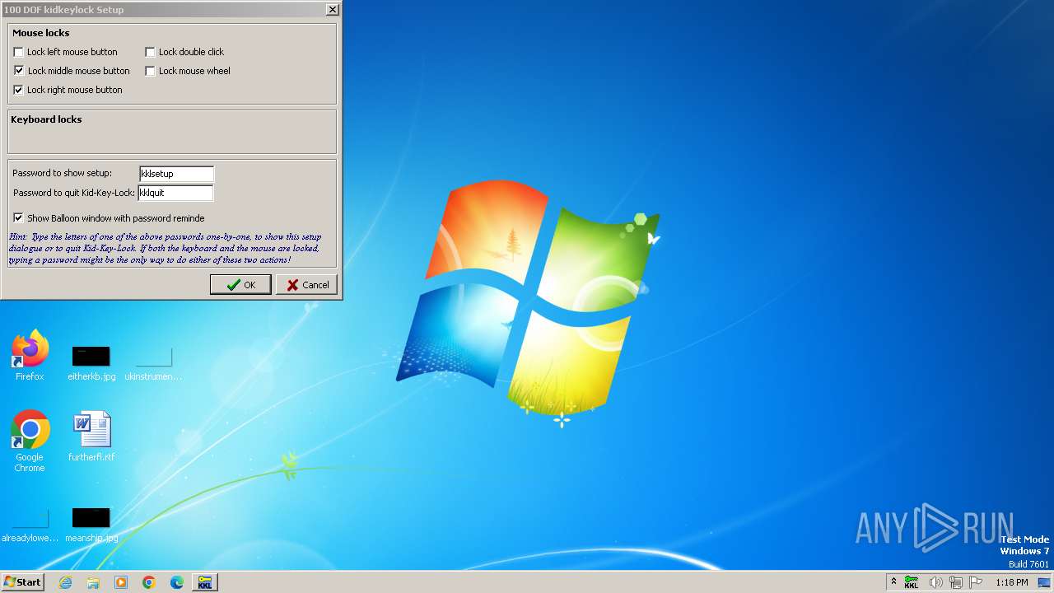Open the Start menu
The height and width of the screenshot is (593, 1054).
tap(22, 582)
